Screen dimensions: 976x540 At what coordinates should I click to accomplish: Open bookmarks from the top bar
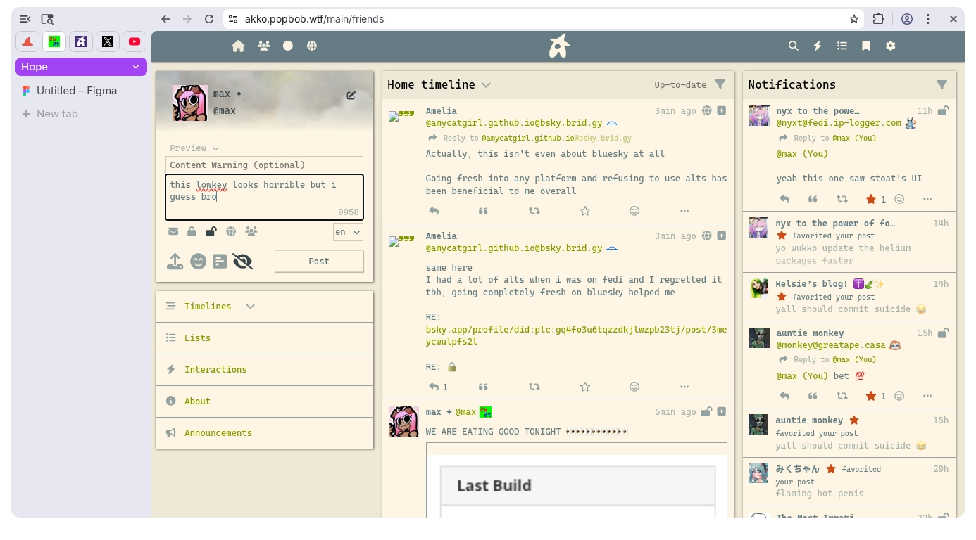tap(866, 46)
